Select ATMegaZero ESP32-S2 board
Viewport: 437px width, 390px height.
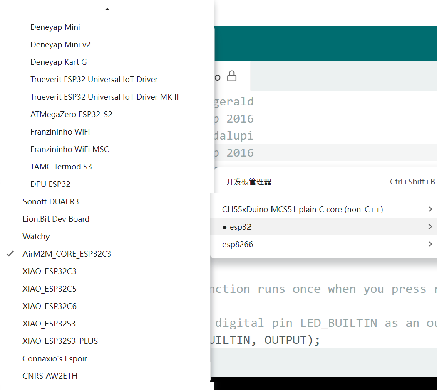click(x=71, y=114)
